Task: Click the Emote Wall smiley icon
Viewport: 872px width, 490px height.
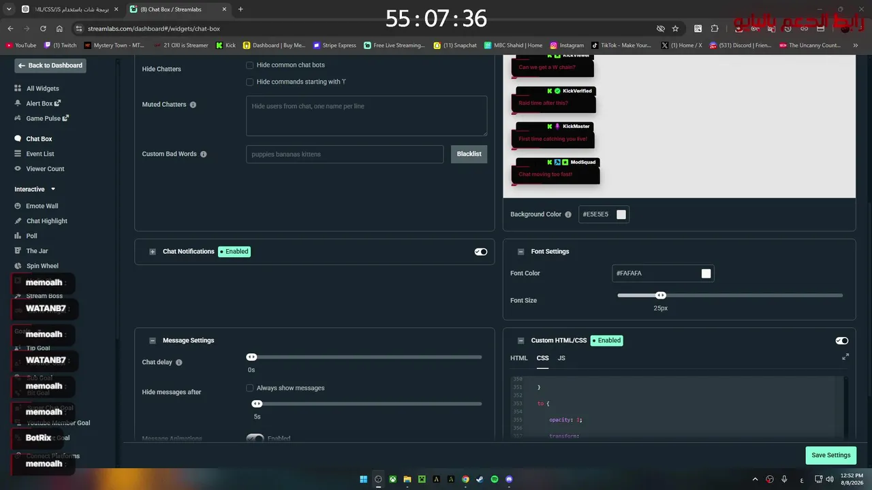Action: click(18, 206)
